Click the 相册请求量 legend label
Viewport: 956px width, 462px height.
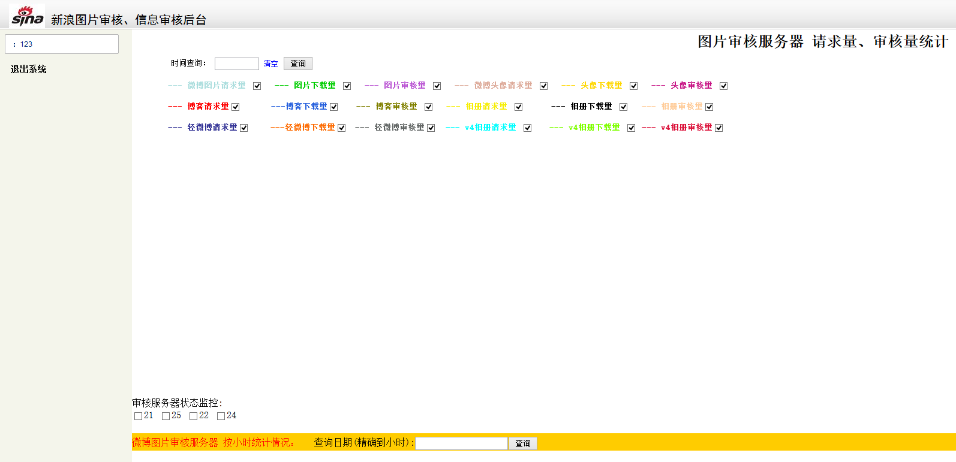coord(486,107)
